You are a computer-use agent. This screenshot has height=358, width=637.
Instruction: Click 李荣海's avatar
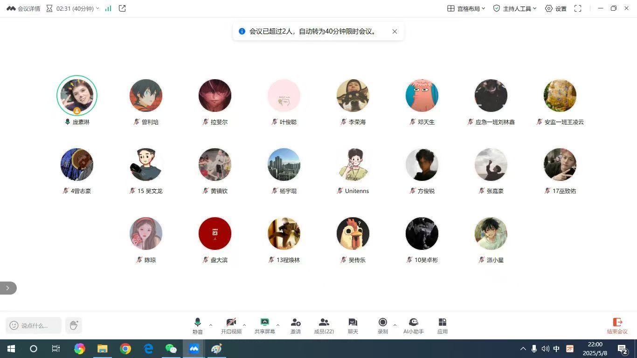point(353,96)
